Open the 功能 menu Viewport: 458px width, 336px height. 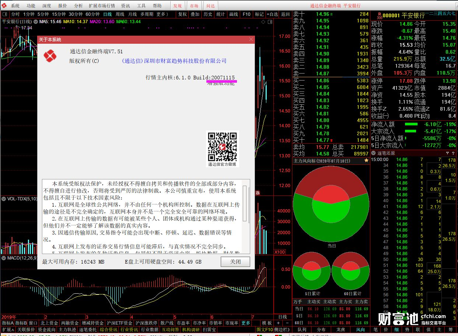point(31,6)
